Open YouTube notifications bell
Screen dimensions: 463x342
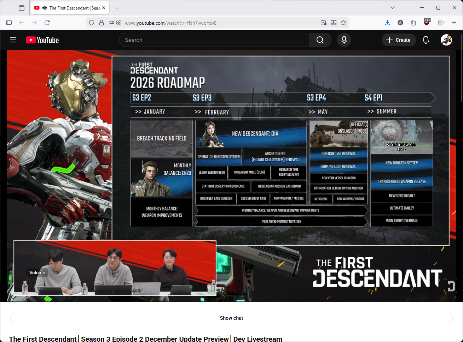[x=426, y=40]
